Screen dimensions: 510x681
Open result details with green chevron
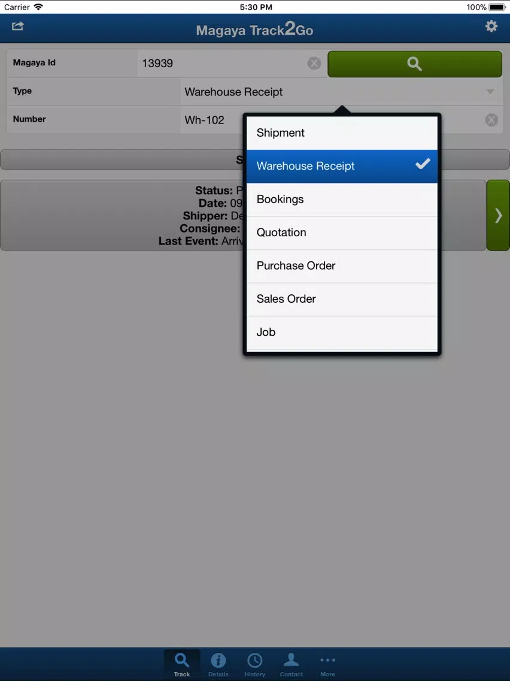[x=498, y=215]
